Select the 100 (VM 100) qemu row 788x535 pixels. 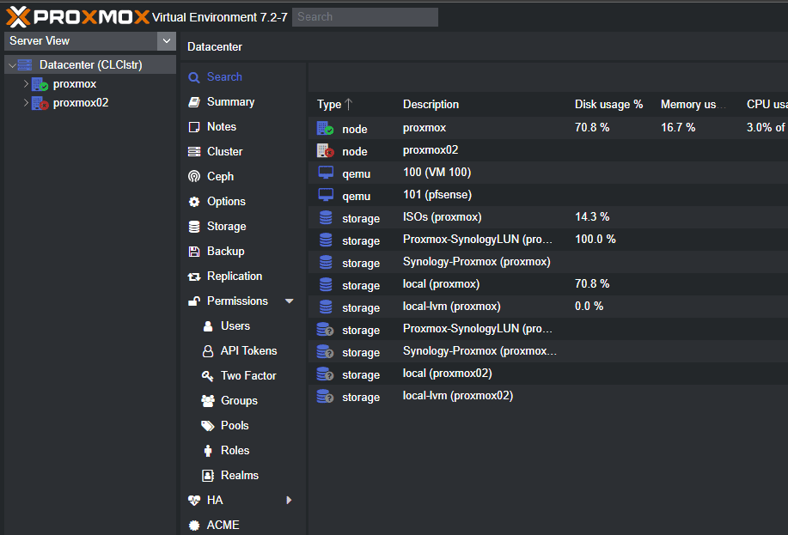pyautogui.click(x=548, y=173)
